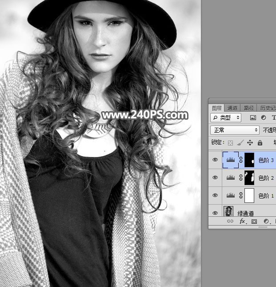Select the 色阶 1 levels adjustment icon
The width and height of the screenshot is (276, 287).
click(231, 195)
